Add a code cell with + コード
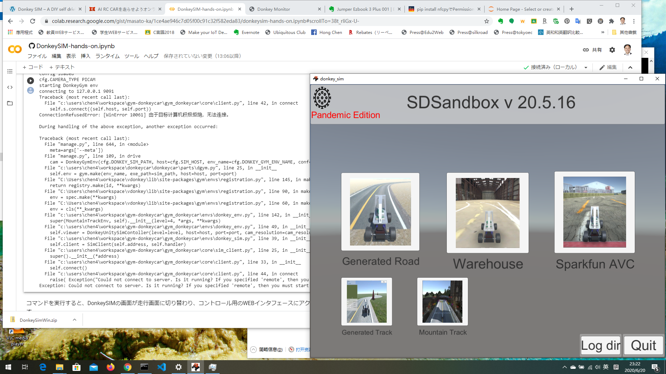The width and height of the screenshot is (666, 374). [x=33, y=67]
